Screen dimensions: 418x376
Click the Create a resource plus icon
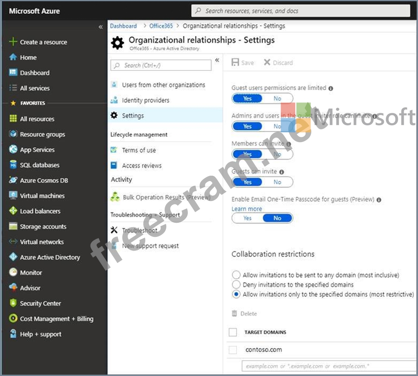(13, 42)
